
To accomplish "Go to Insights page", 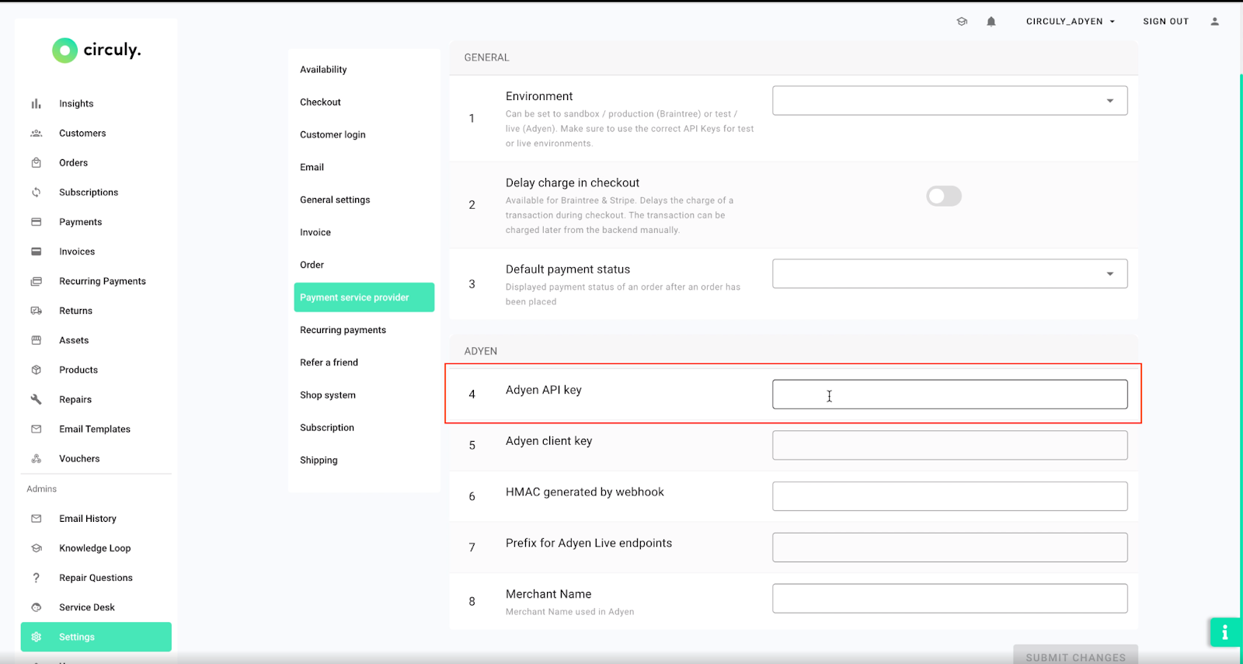I will tap(76, 103).
